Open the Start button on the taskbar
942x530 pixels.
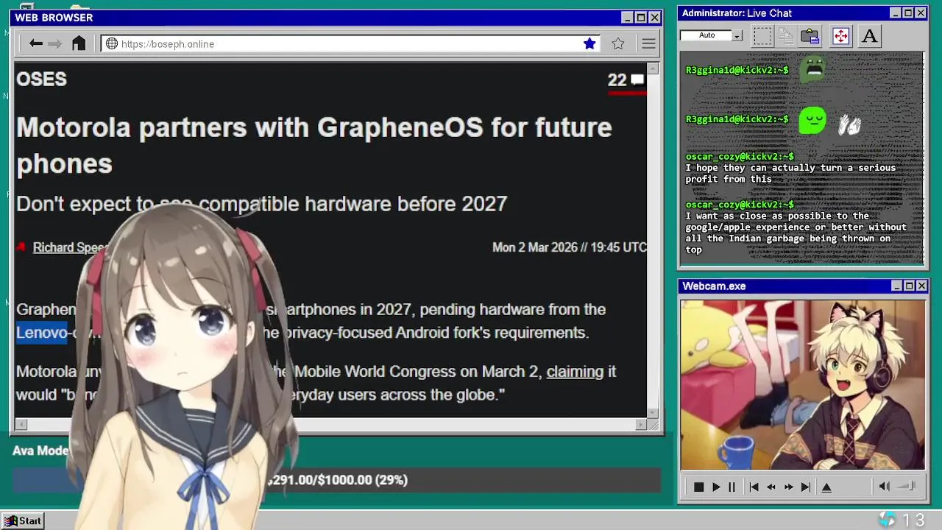click(x=23, y=520)
